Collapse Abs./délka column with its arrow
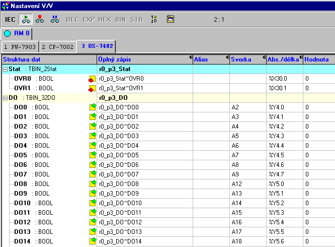The width and height of the screenshot is (335, 247). coord(301,57)
